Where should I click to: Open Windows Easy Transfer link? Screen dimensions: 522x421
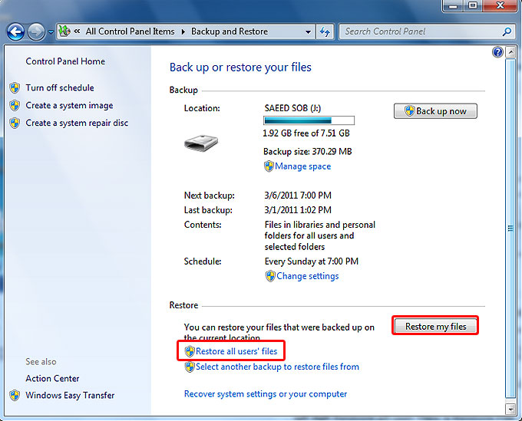pyautogui.click(x=70, y=395)
